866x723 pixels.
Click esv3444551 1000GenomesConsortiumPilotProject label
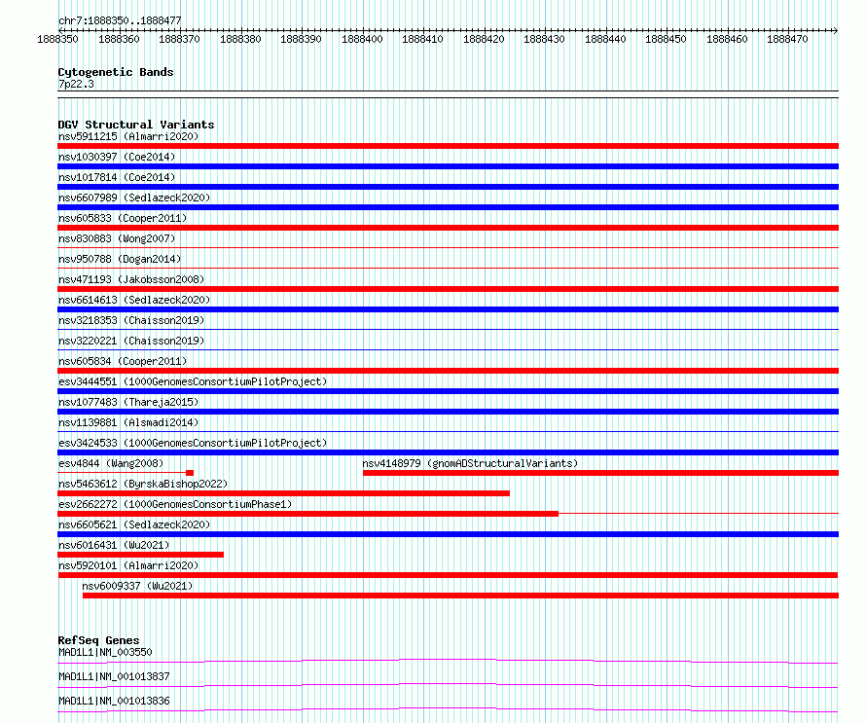coord(193,381)
